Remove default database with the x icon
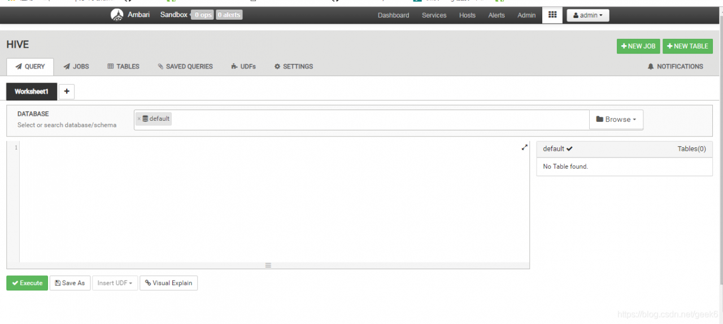This screenshot has width=723, height=324. (x=139, y=119)
